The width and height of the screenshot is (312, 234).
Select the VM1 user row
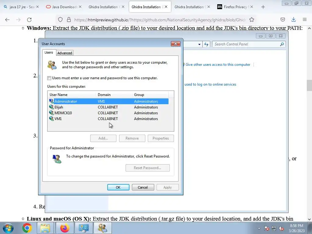point(109,119)
